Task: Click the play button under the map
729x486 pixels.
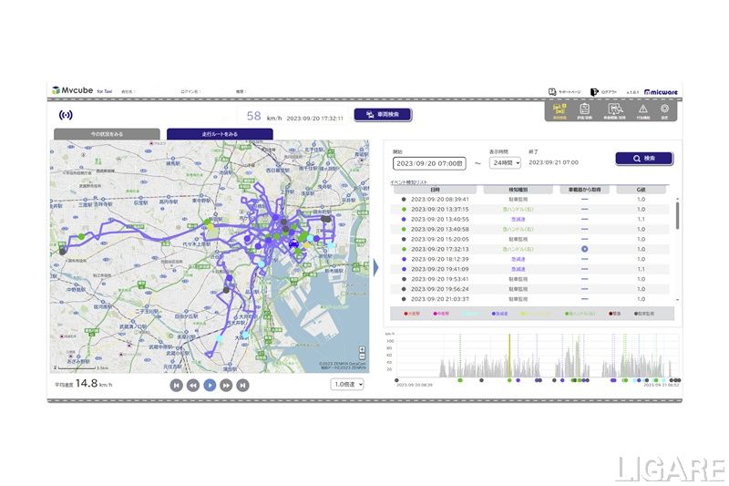Action: click(210, 385)
